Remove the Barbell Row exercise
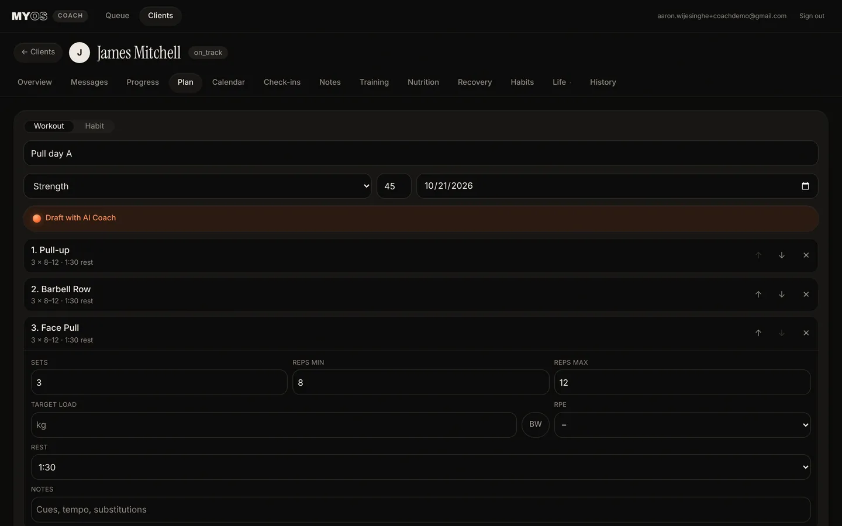The width and height of the screenshot is (842, 526). point(806,295)
